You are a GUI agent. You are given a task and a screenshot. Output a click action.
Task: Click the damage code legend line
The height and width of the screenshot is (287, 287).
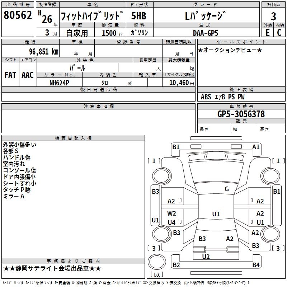pyautogui.click(x=126, y=283)
